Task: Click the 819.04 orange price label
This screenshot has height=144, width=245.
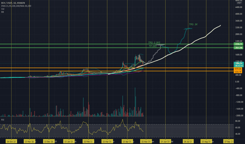Action: (238, 69)
